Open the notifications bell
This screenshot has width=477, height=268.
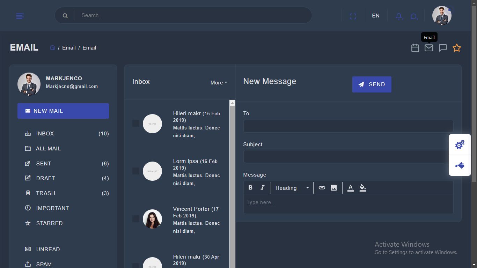(x=399, y=16)
